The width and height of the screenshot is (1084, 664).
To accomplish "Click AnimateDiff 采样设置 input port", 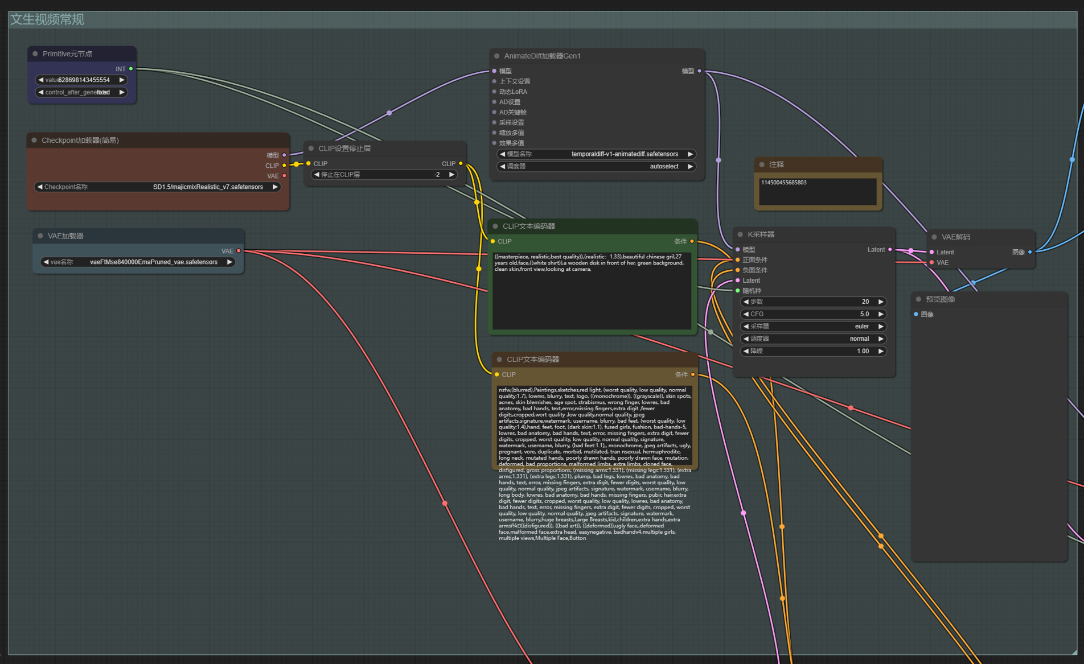I will [x=494, y=122].
